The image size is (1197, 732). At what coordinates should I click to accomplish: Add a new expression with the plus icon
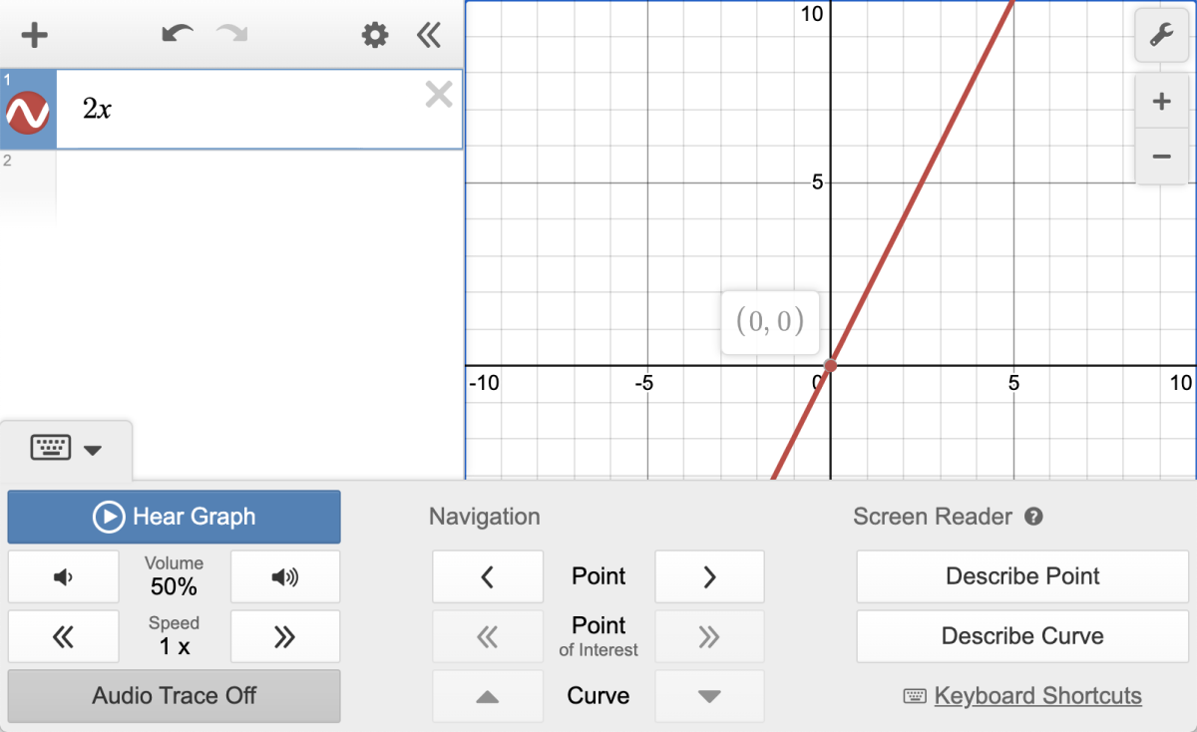click(34, 34)
